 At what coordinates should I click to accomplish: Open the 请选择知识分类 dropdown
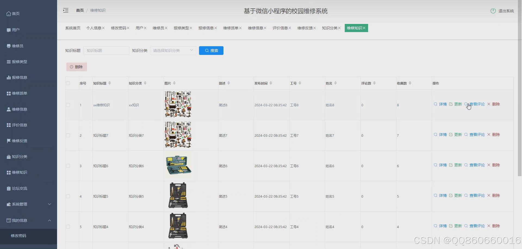tap(173, 51)
